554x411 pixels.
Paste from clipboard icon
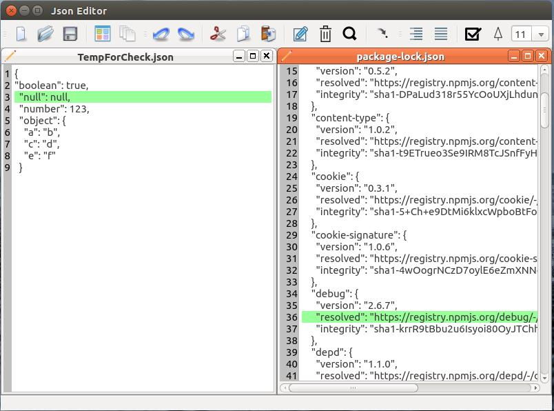[268, 34]
